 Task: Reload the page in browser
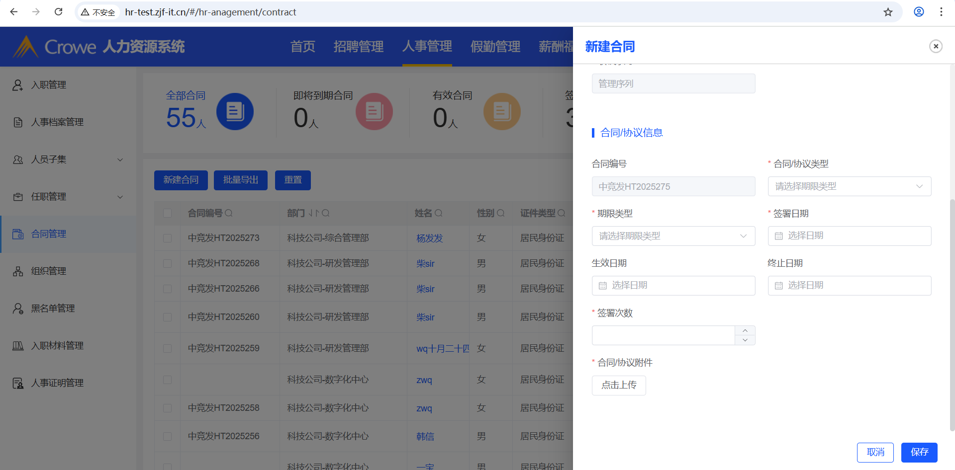(x=58, y=12)
